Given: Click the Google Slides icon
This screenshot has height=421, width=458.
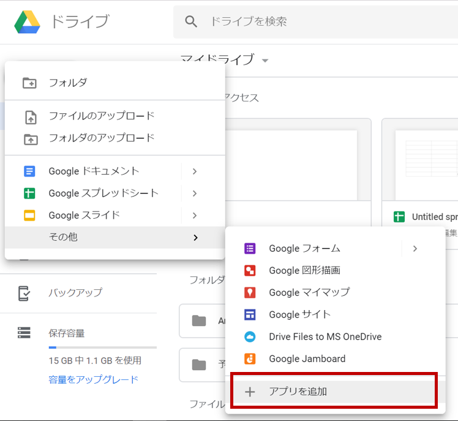Looking at the screenshot, I should 29,216.
